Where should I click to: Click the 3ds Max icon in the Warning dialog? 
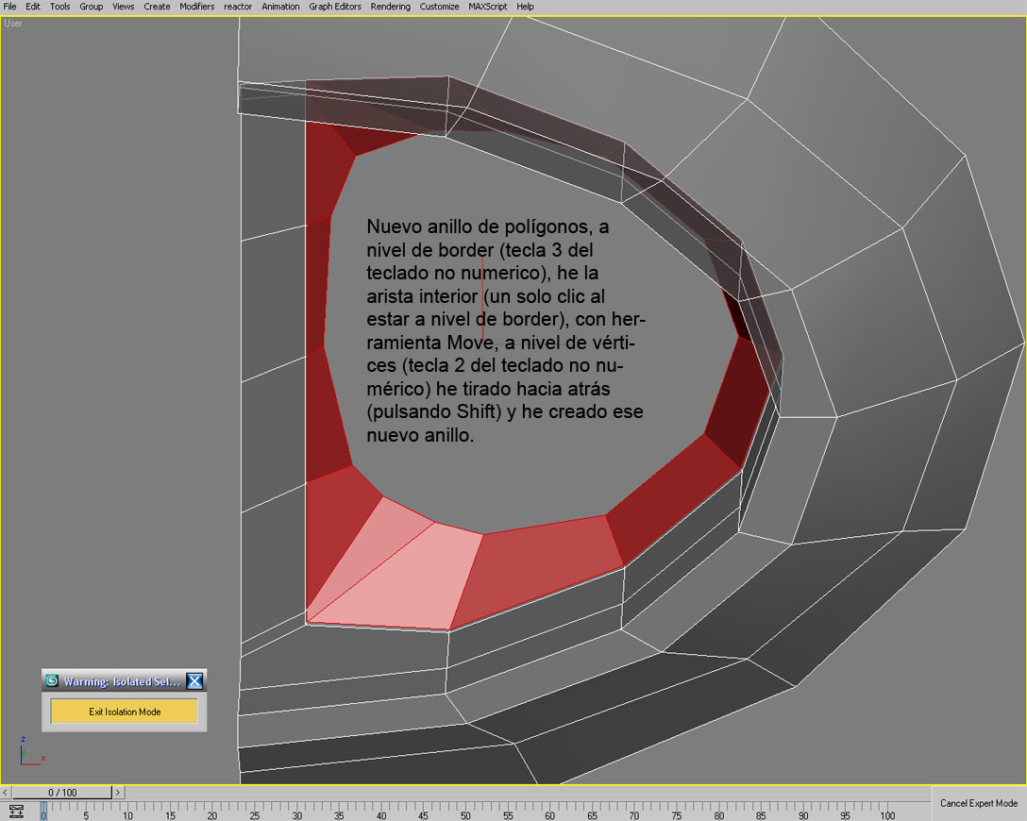[x=52, y=681]
